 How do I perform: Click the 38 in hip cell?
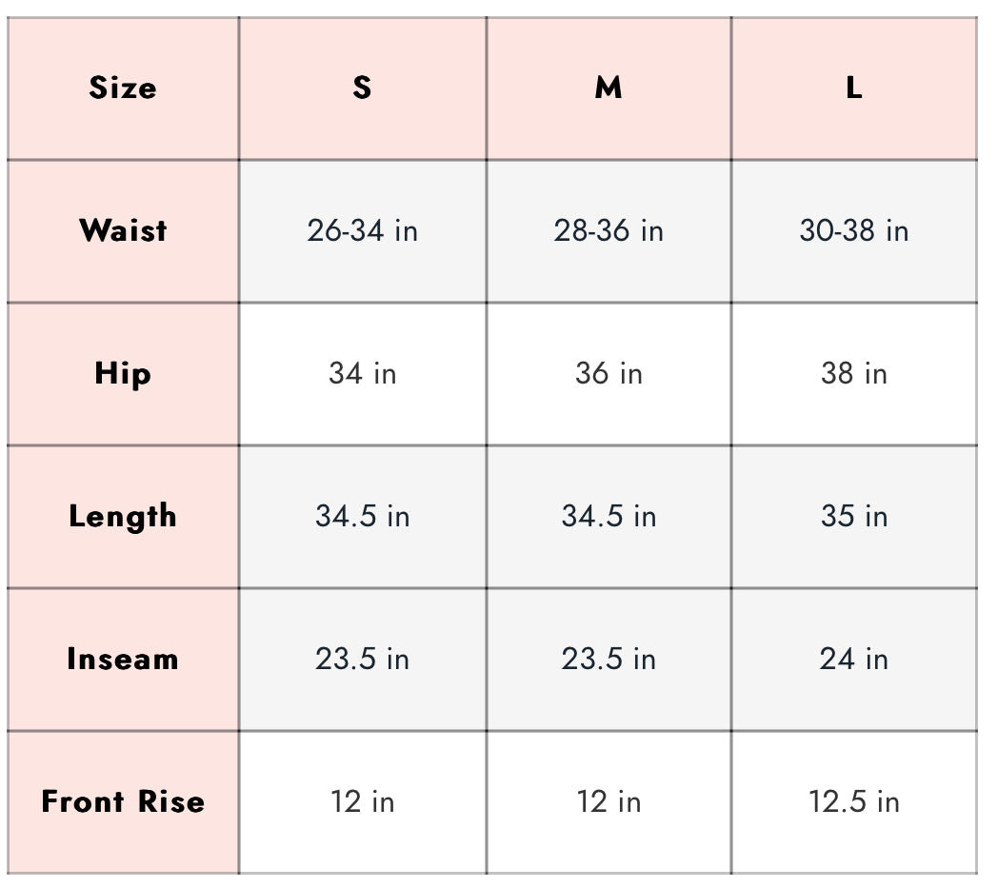click(854, 373)
